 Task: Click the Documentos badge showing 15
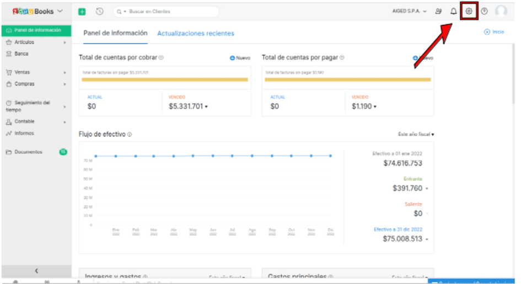pyautogui.click(x=63, y=152)
